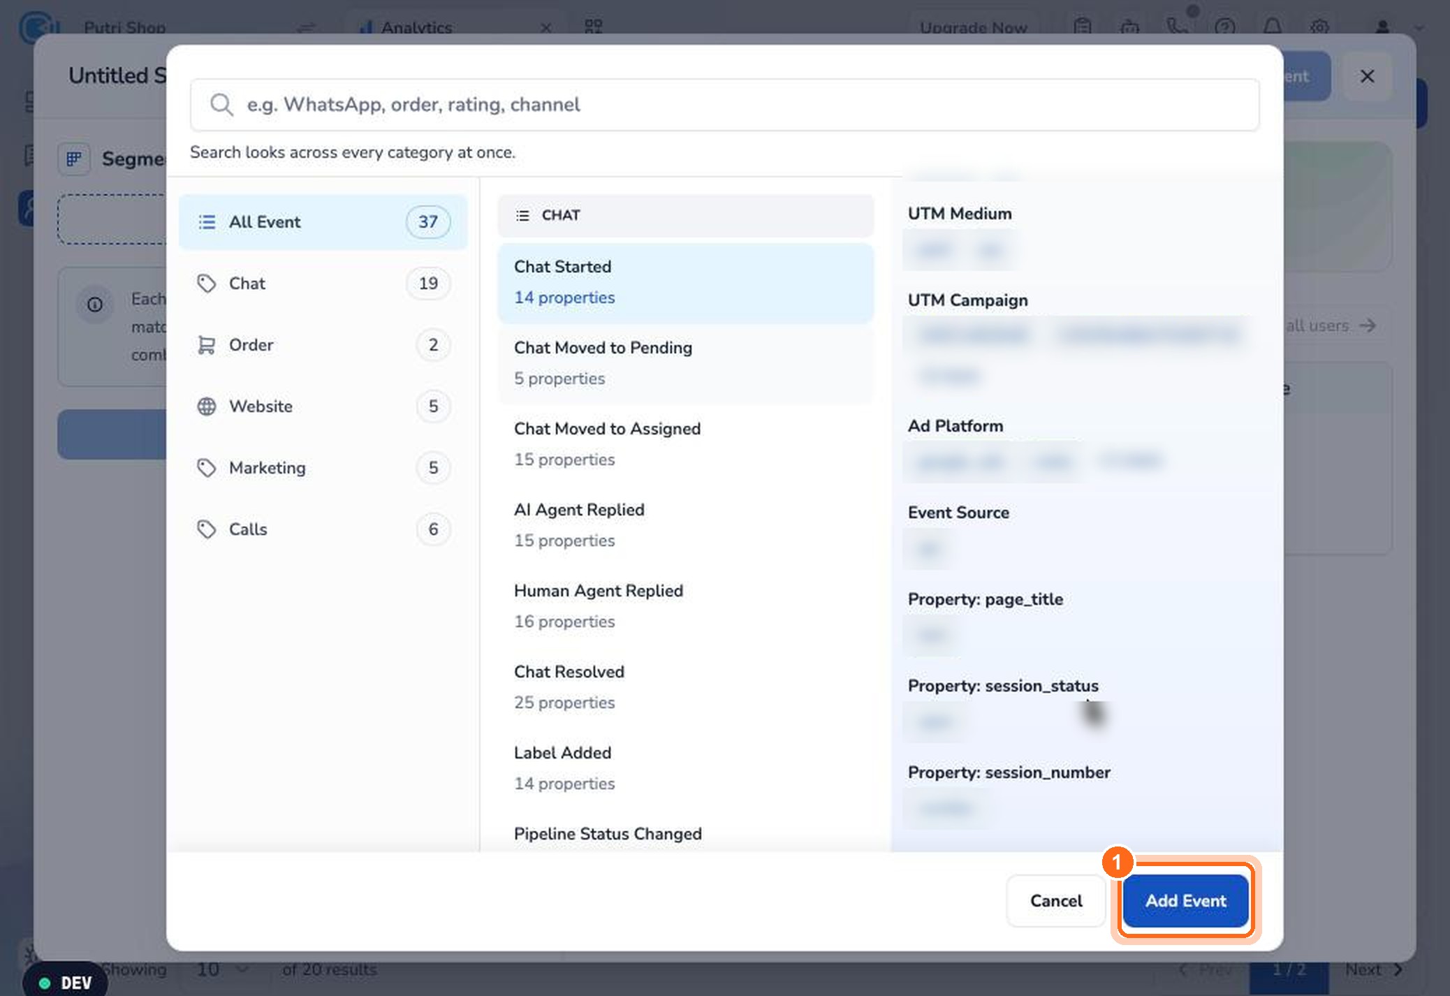
Task: Click the All Event list icon
Action: point(207,222)
